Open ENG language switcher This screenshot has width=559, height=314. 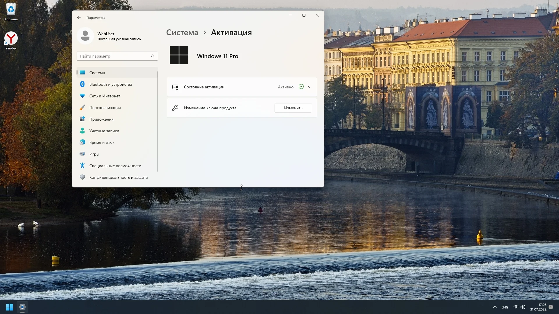point(505,307)
